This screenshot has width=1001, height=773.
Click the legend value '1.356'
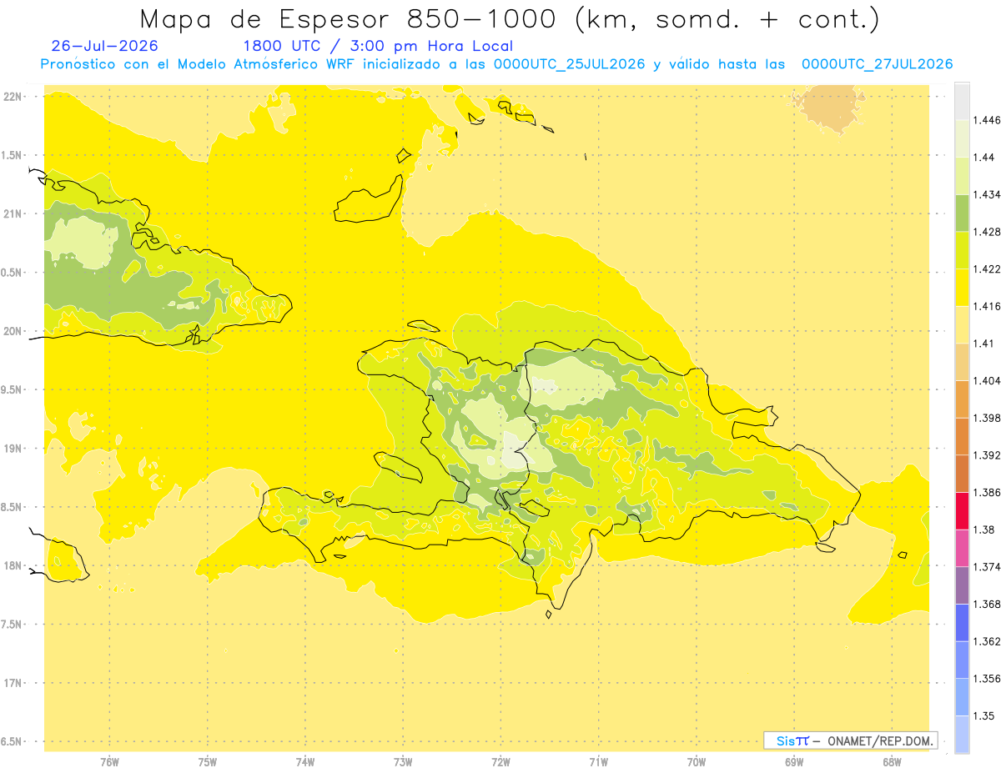(x=988, y=679)
